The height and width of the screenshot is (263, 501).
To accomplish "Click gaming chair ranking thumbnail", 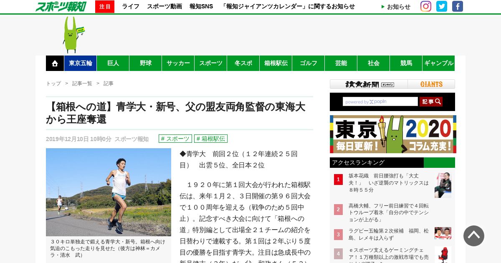I will [443, 255].
